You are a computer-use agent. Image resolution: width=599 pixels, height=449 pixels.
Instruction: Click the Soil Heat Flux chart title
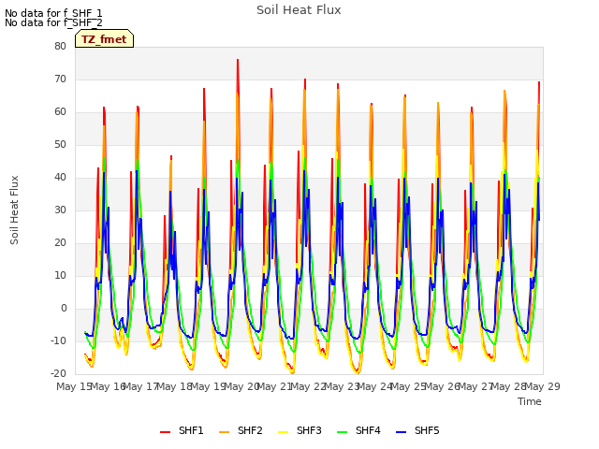click(299, 10)
